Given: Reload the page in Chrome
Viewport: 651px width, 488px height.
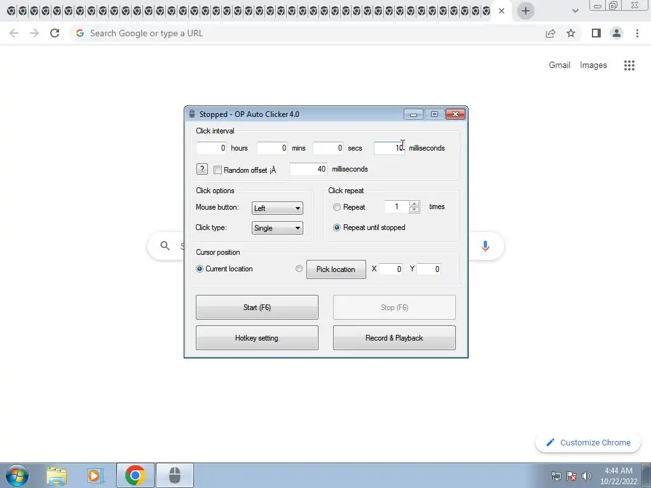Looking at the screenshot, I should coord(55,33).
